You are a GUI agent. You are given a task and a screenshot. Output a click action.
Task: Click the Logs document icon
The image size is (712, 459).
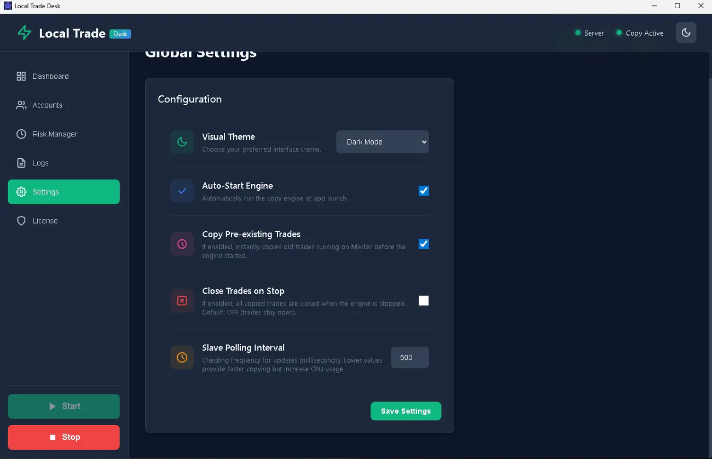pyautogui.click(x=21, y=163)
